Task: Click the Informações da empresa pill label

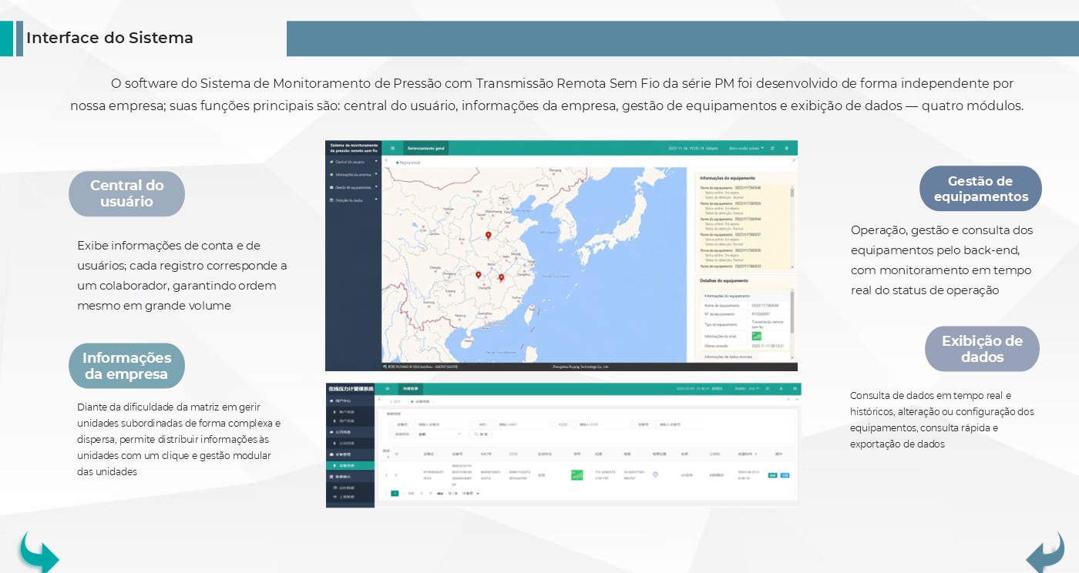Action: [127, 366]
